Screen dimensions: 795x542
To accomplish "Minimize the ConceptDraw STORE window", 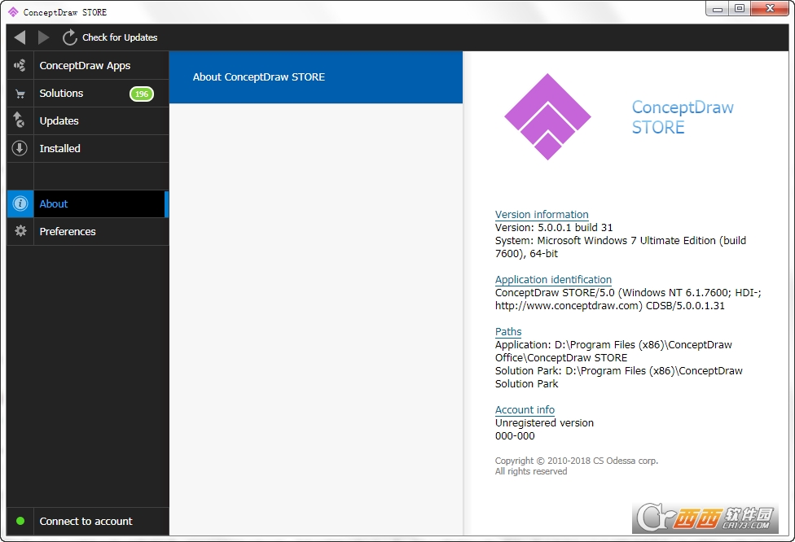I will (x=717, y=9).
